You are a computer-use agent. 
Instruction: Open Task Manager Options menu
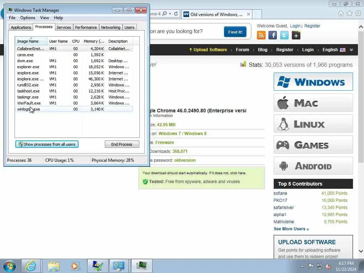click(x=28, y=18)
